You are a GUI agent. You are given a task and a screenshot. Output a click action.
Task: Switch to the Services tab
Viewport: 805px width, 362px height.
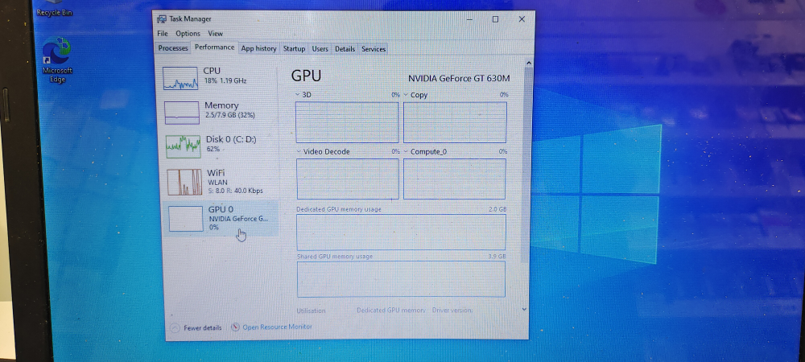click(374, 49)
